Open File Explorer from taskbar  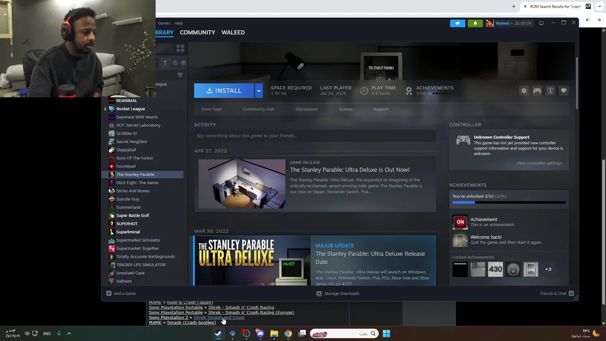tap(274, 333)
